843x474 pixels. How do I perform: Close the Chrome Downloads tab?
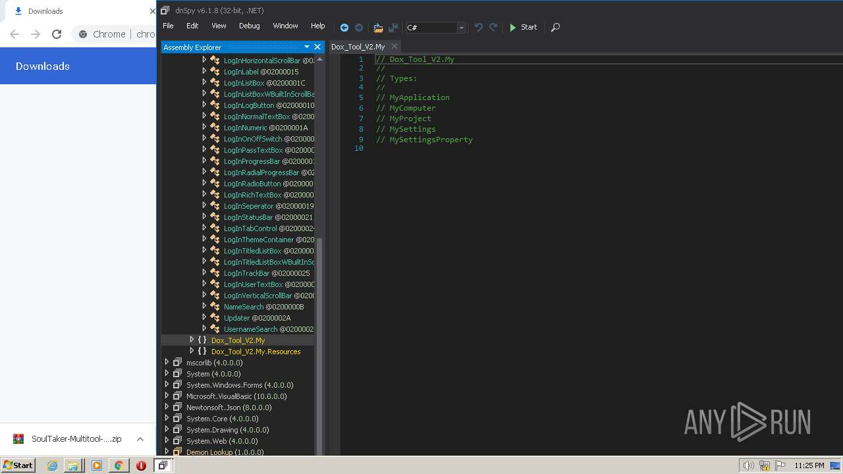click(x=152, y=11)
